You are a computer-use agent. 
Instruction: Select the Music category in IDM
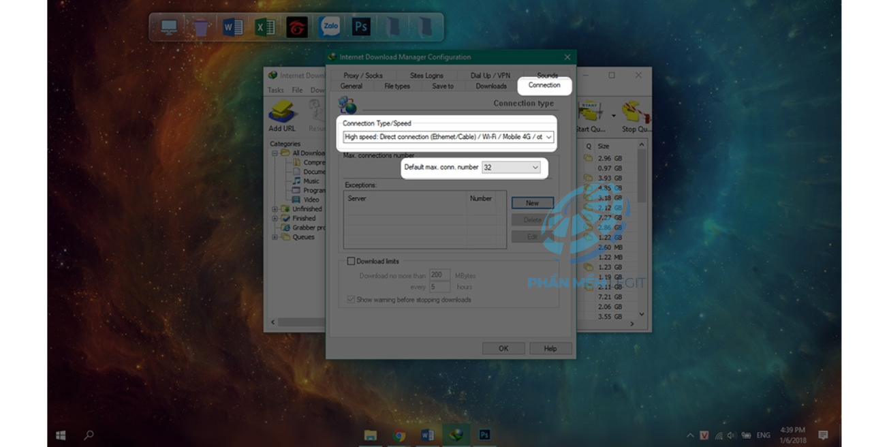pyautogui.click(x=311, y=181)
